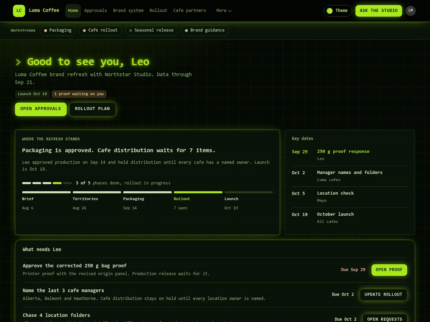Click Approve the corrected 250 g bag proof
Screen dimensions: 430x322
point(75,266)
